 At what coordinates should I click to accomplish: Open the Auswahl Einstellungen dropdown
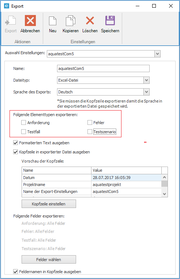click(x=157, y=54)
